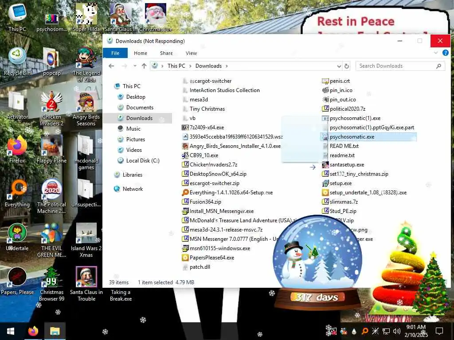This screenshot has width=454, height=340.
Task: Select the psychosomatic desktop icon
Action: click(51, 22)
